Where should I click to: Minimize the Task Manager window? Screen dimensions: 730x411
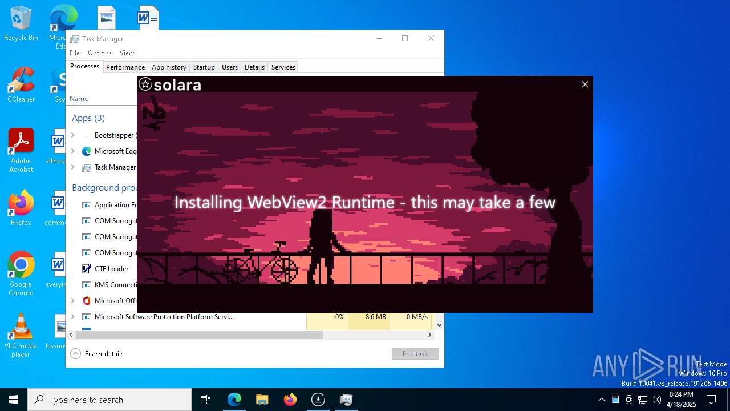(379, 38)
